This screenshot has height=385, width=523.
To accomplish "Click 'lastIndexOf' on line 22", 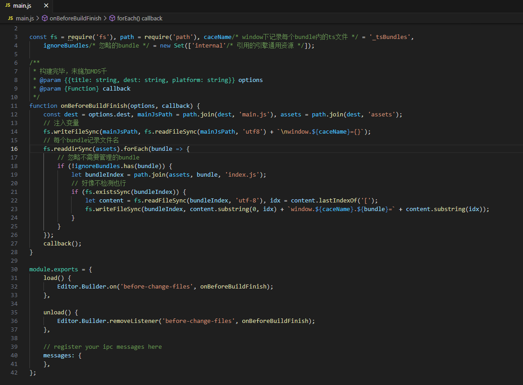I will coord(338,201).
